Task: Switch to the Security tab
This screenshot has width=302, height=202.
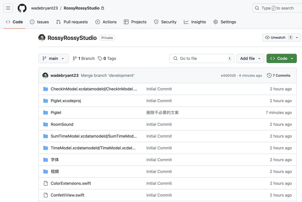Action: (x=165, y=22)
